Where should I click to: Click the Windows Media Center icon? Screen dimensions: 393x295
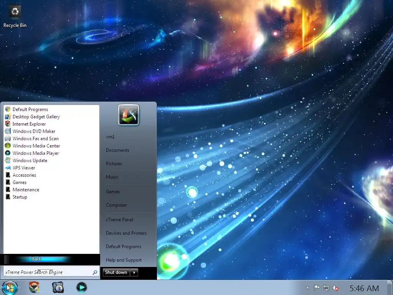coord(8,146)
